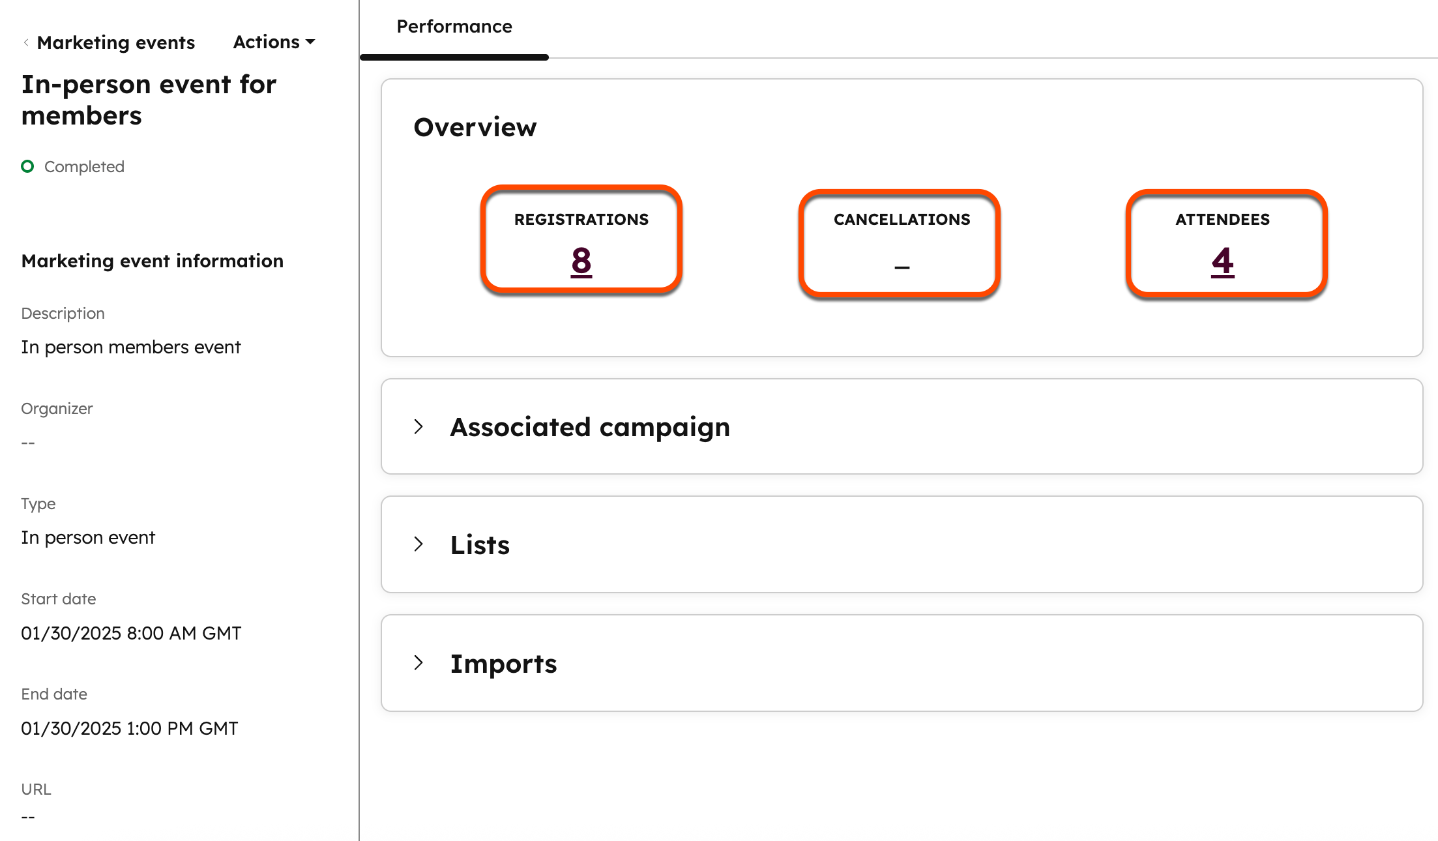The image size is (1438, 841).
Task: Select the event title In-person event for members
Action: point(149,99)
